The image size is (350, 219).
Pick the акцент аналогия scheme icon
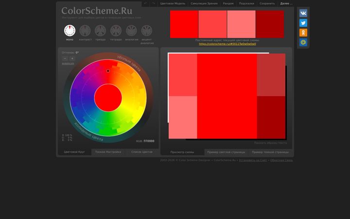[147, 30]
